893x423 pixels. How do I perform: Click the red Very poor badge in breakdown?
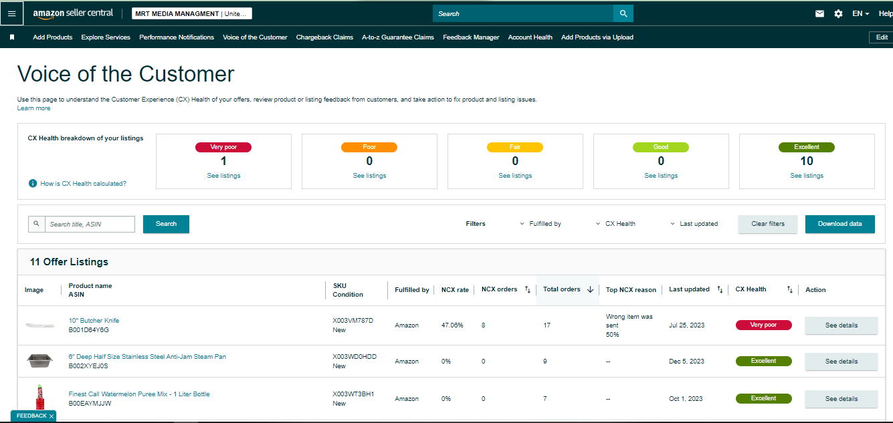[x=223, y=147]
